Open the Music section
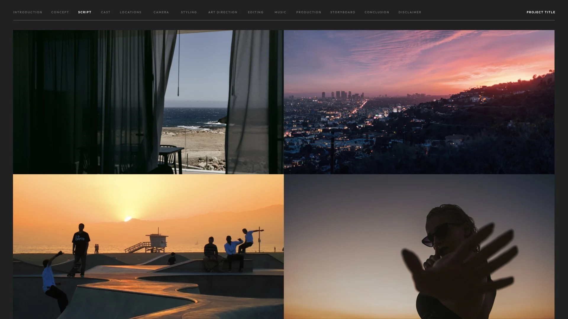Screen dimensions: 568x319 point(280,12)
